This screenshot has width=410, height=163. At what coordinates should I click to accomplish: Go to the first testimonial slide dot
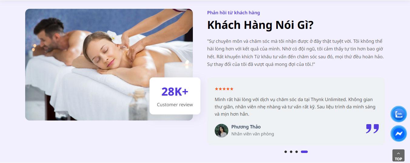[x=286, y=152]
